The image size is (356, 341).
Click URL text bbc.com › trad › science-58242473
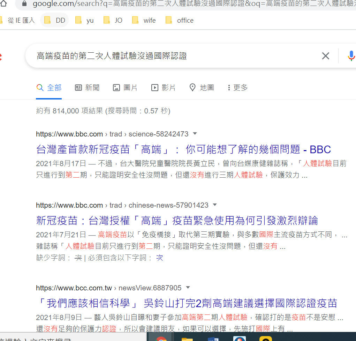pyautogui.click(x=112, y=134)
